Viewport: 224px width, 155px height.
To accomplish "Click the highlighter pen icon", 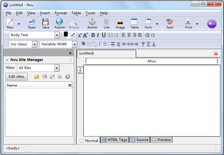I will pyautogui.click(x=73, y=35).
